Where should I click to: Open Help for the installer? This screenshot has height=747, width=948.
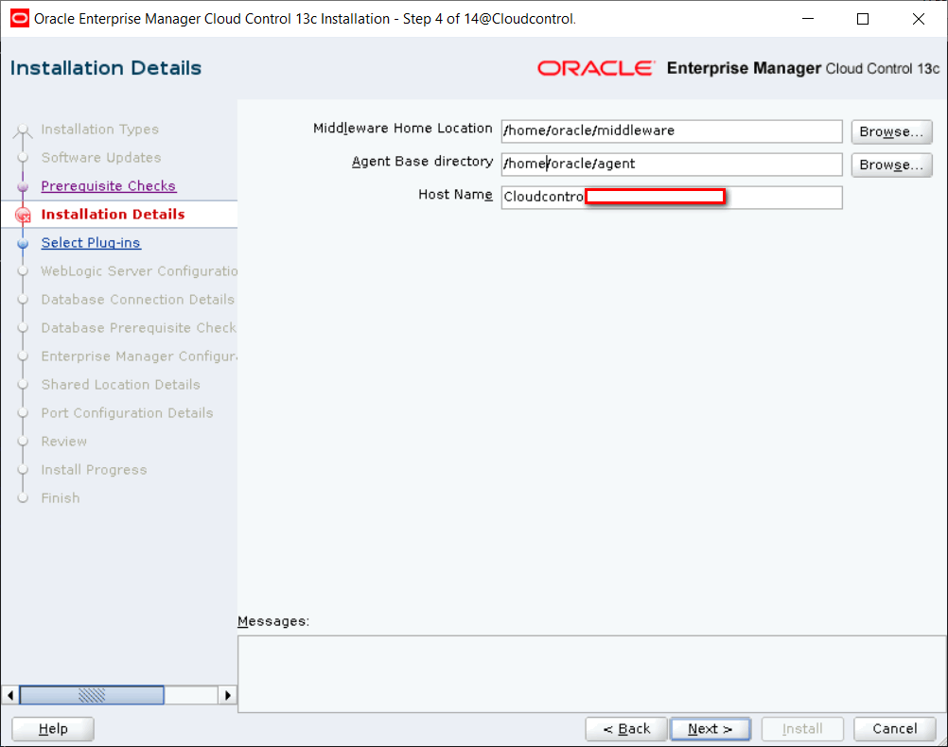click(x=53, y=729)
